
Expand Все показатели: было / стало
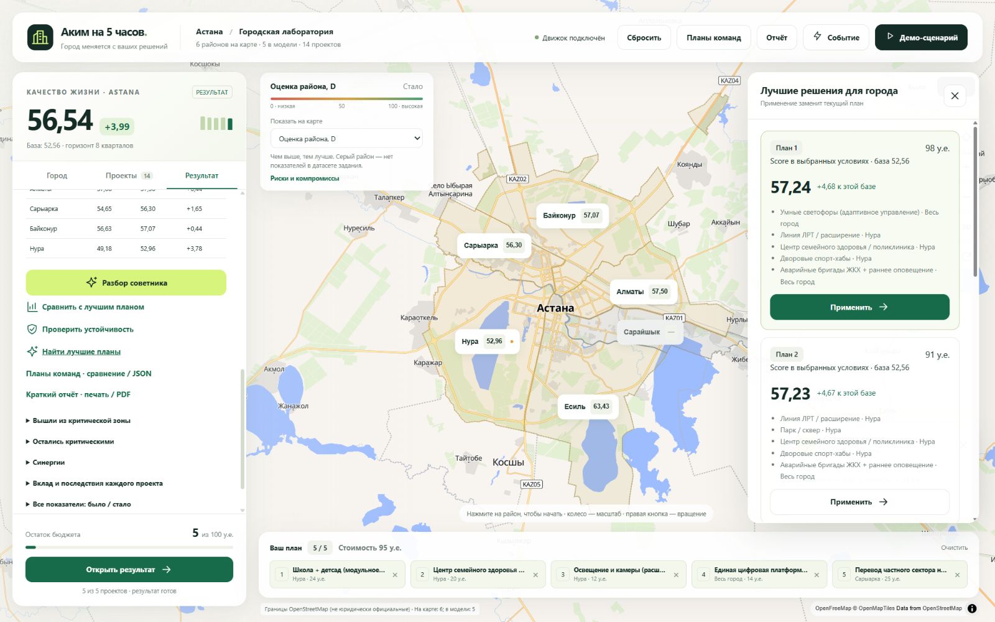[x=78, y=504]
